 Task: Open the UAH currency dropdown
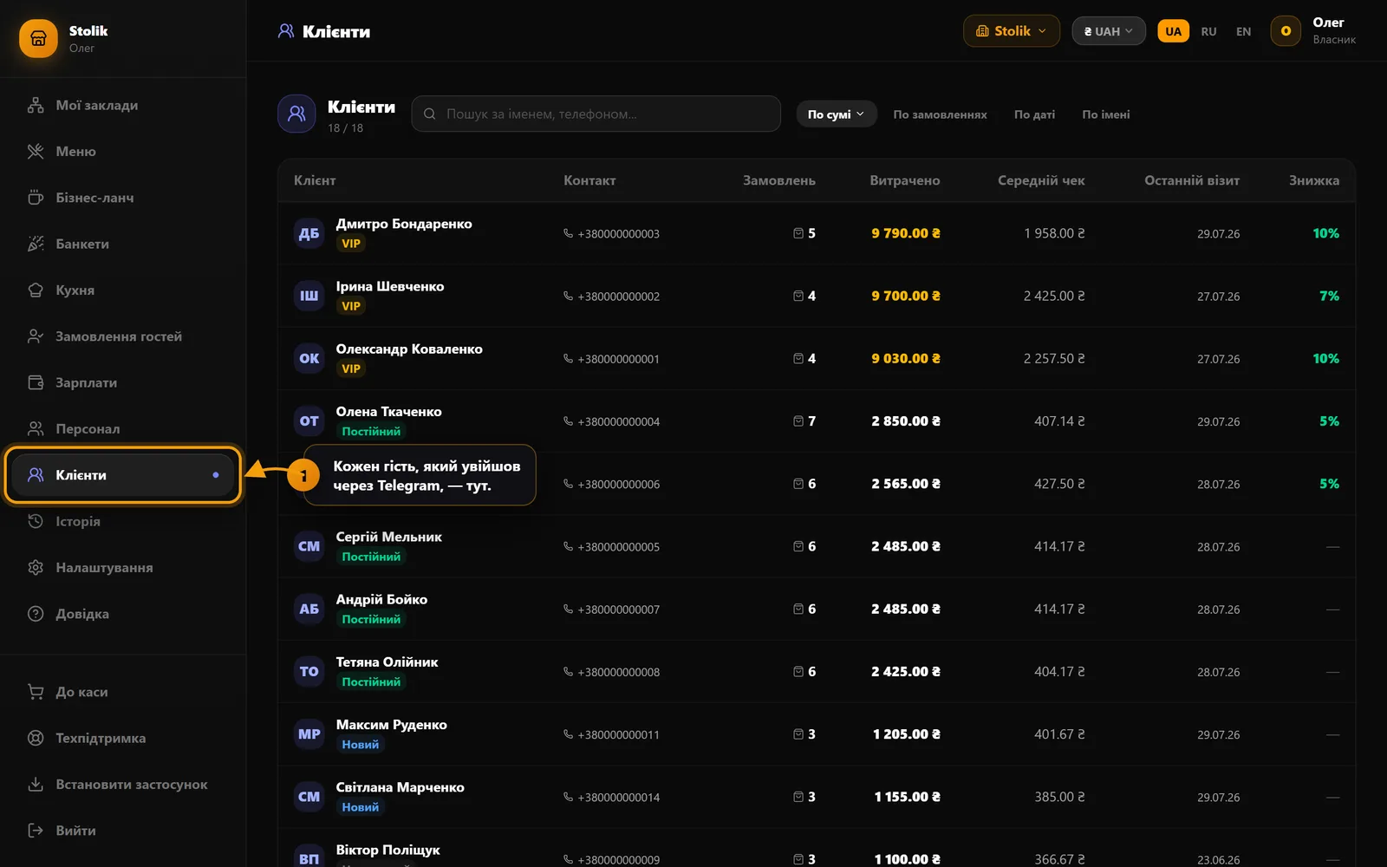tap(1108, 31)
